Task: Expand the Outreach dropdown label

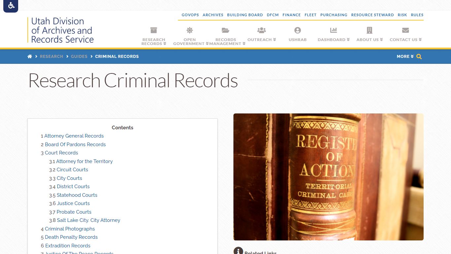Action: point(261,40)
